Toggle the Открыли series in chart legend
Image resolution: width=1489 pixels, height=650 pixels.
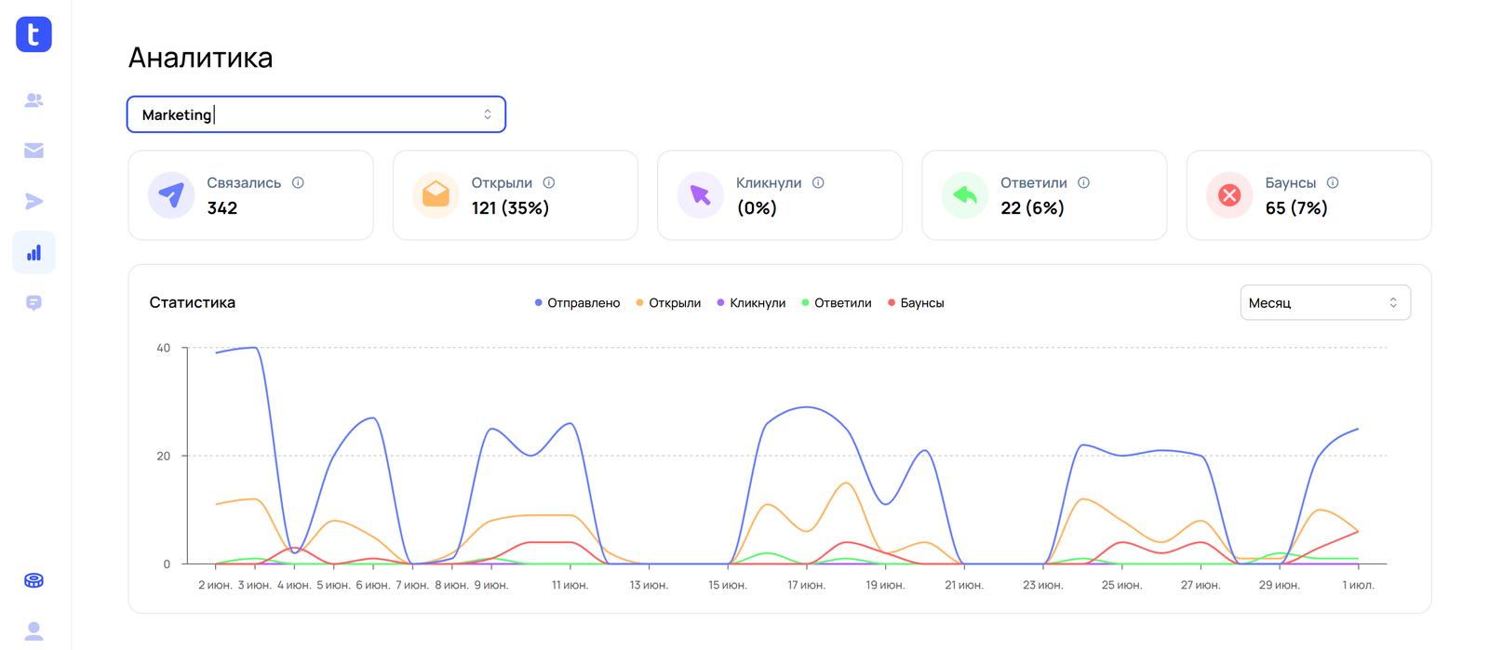point(668,303)
